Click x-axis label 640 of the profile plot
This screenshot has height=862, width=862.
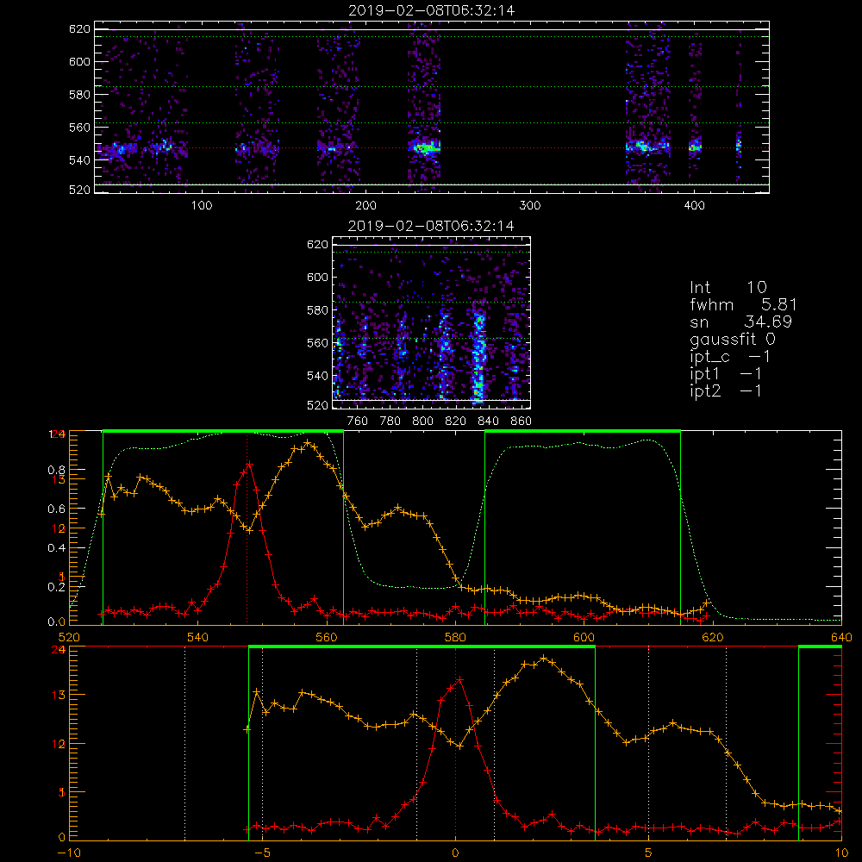(x=841, y=637)
